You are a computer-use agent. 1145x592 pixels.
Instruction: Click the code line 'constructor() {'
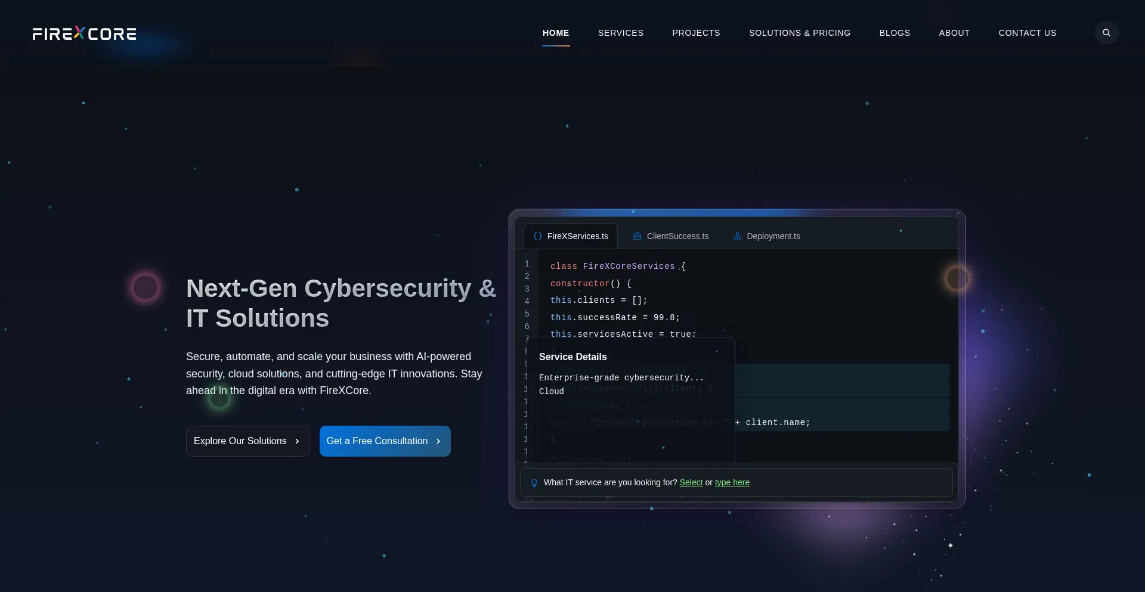point(590,283)
